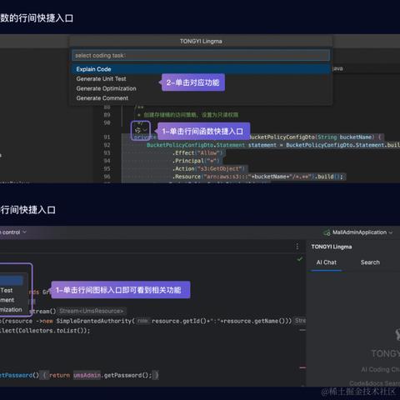Click 'SimpleGrantedAuthority(' in the editor
This screenshot has height=400, width=400.
(x=96, y=321)
